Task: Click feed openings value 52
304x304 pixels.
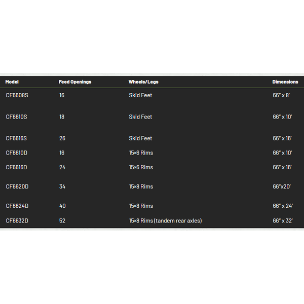Action: [x=62, y=220]
